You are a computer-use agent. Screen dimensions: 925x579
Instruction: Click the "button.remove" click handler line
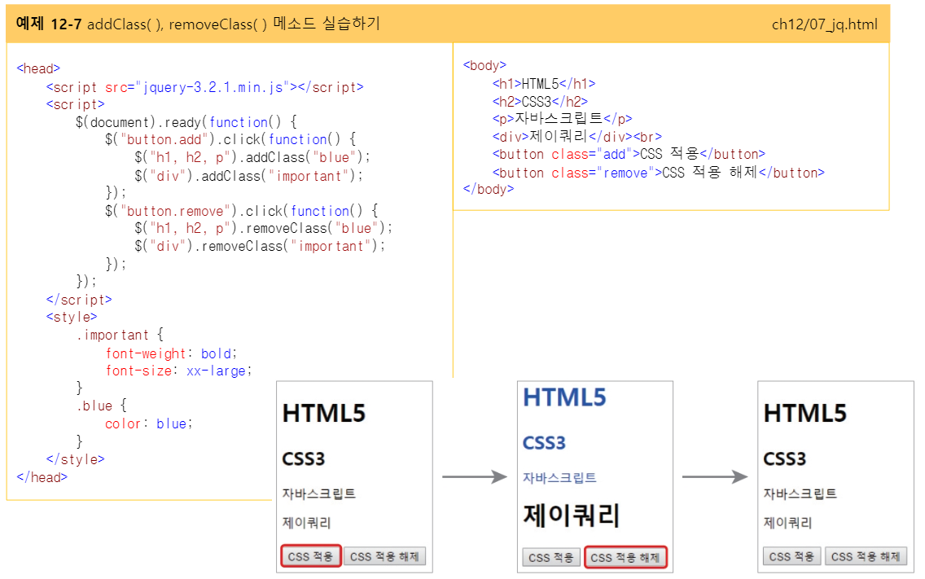pos(242,211)
